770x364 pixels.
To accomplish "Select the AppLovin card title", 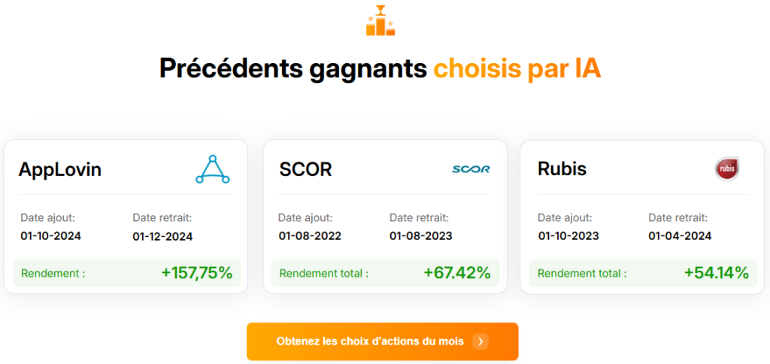I will click(59, 169).
